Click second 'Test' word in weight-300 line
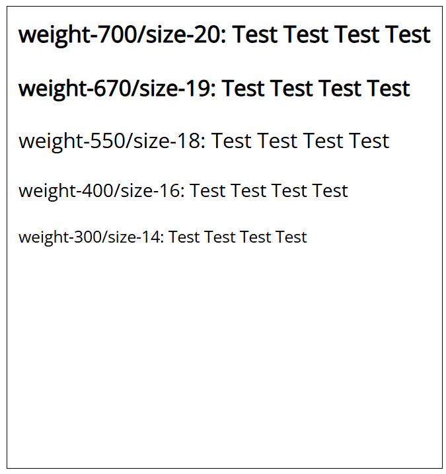The height and width of the screenshot is (474, 446). [x=219, y=237]
